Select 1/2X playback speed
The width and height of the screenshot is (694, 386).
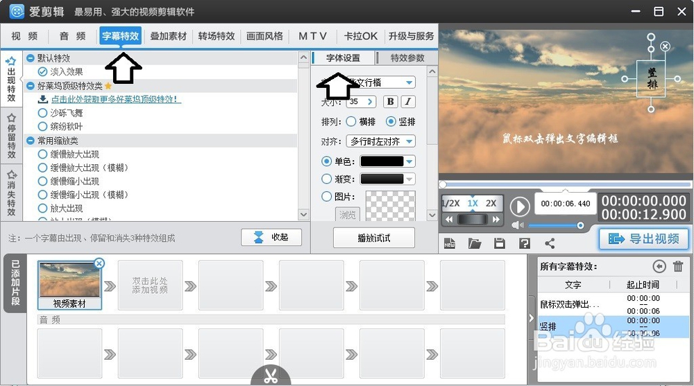point(451,203)
